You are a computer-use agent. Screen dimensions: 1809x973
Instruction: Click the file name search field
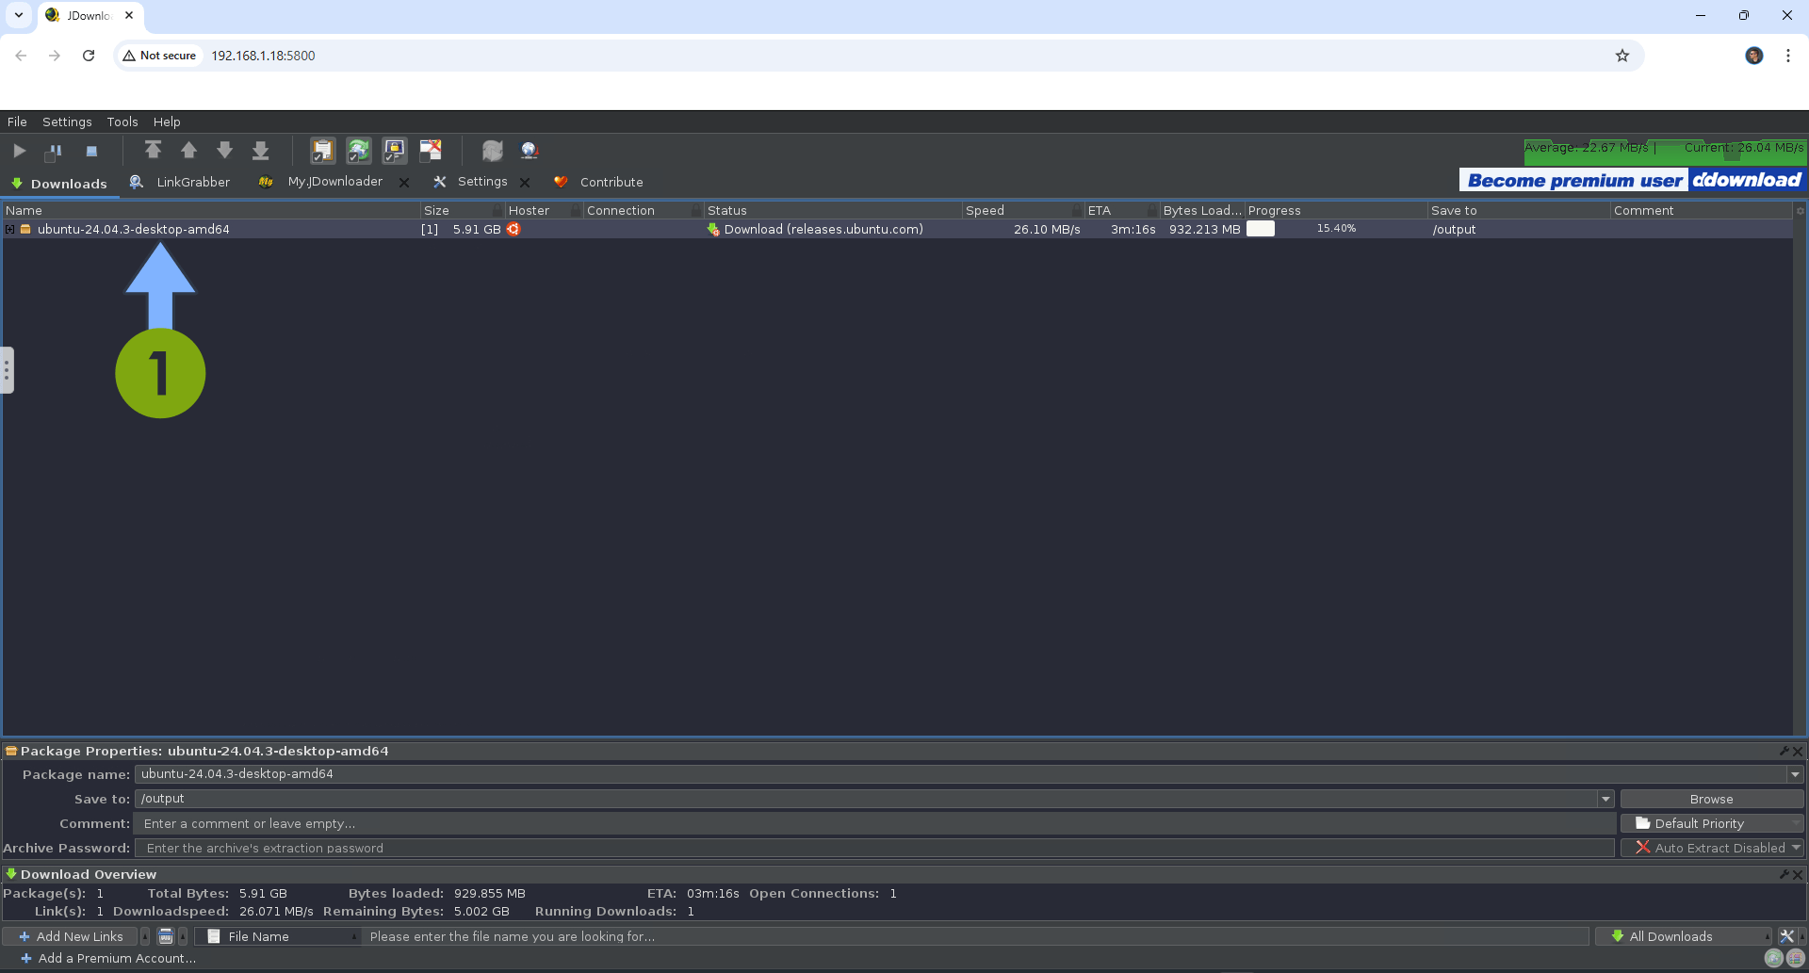pyautogui.click(x=976, y=936)
